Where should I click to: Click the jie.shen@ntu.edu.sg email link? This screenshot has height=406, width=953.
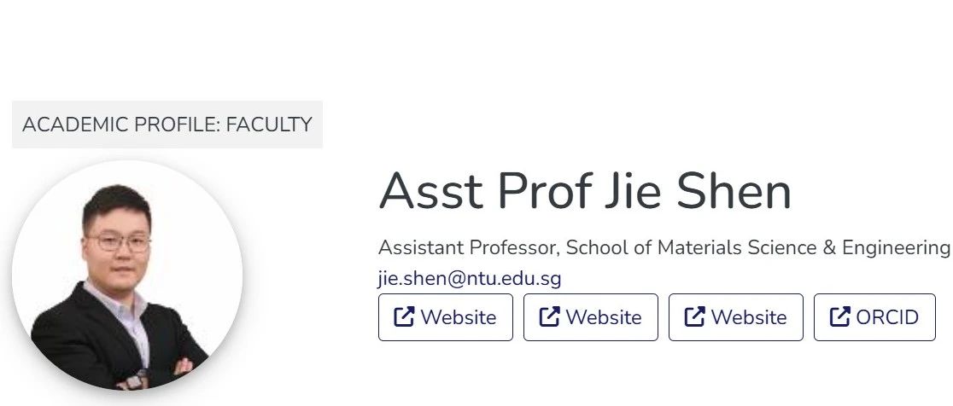pyautogui.click(x=469, y=279)
